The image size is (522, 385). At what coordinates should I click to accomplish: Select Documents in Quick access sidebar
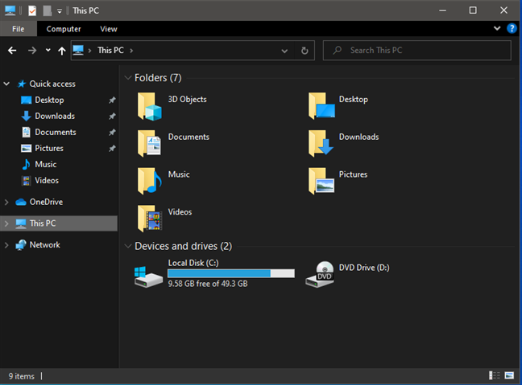coord(55,132)
